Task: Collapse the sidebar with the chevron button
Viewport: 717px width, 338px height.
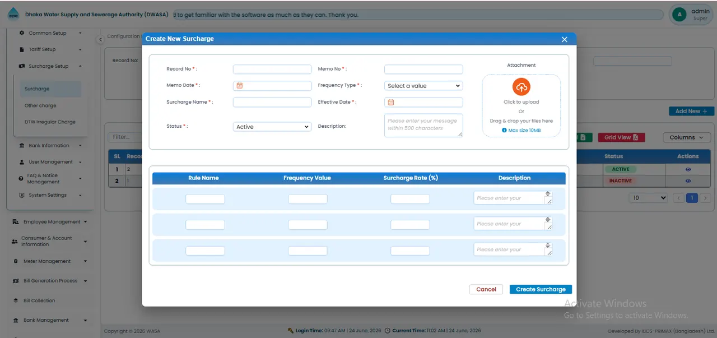Action: click(100, 39)
